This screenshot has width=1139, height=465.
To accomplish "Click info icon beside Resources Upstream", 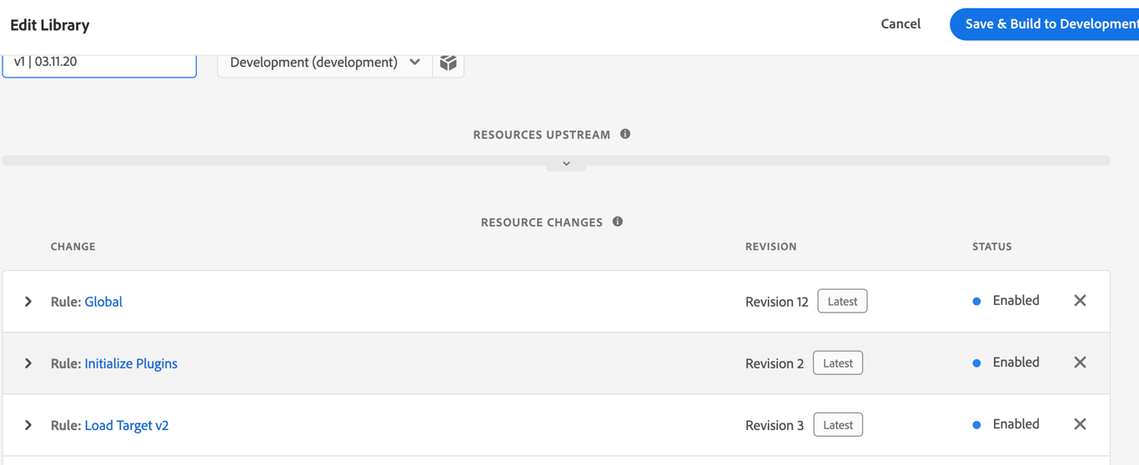I will point(625,134).
